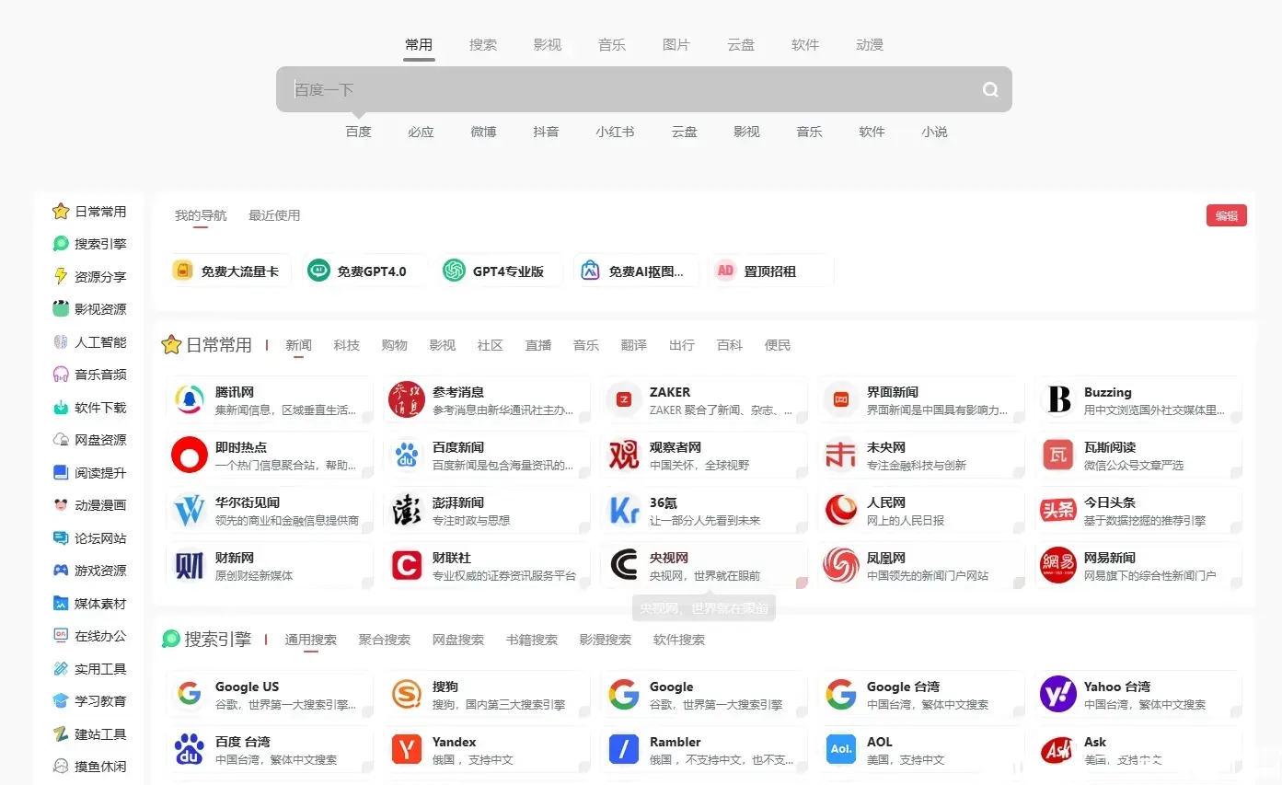Click the red 编辑 button
The height and width of the screenshot is (785, 1282).
[x=1227, y=215]
